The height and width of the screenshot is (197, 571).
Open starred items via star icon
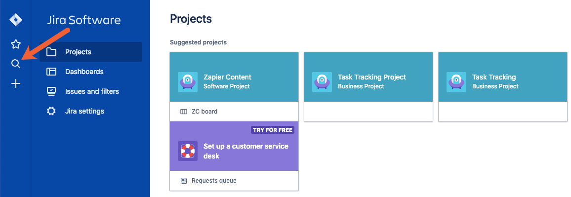pyautogui.click(x=16, y=44)
